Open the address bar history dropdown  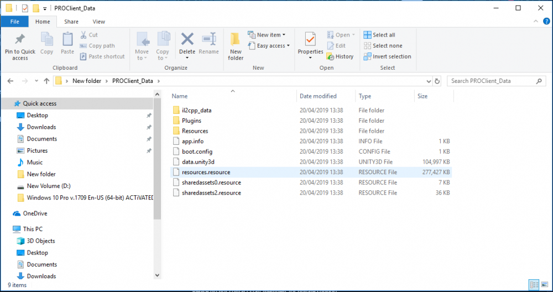[x=427, y=81]
